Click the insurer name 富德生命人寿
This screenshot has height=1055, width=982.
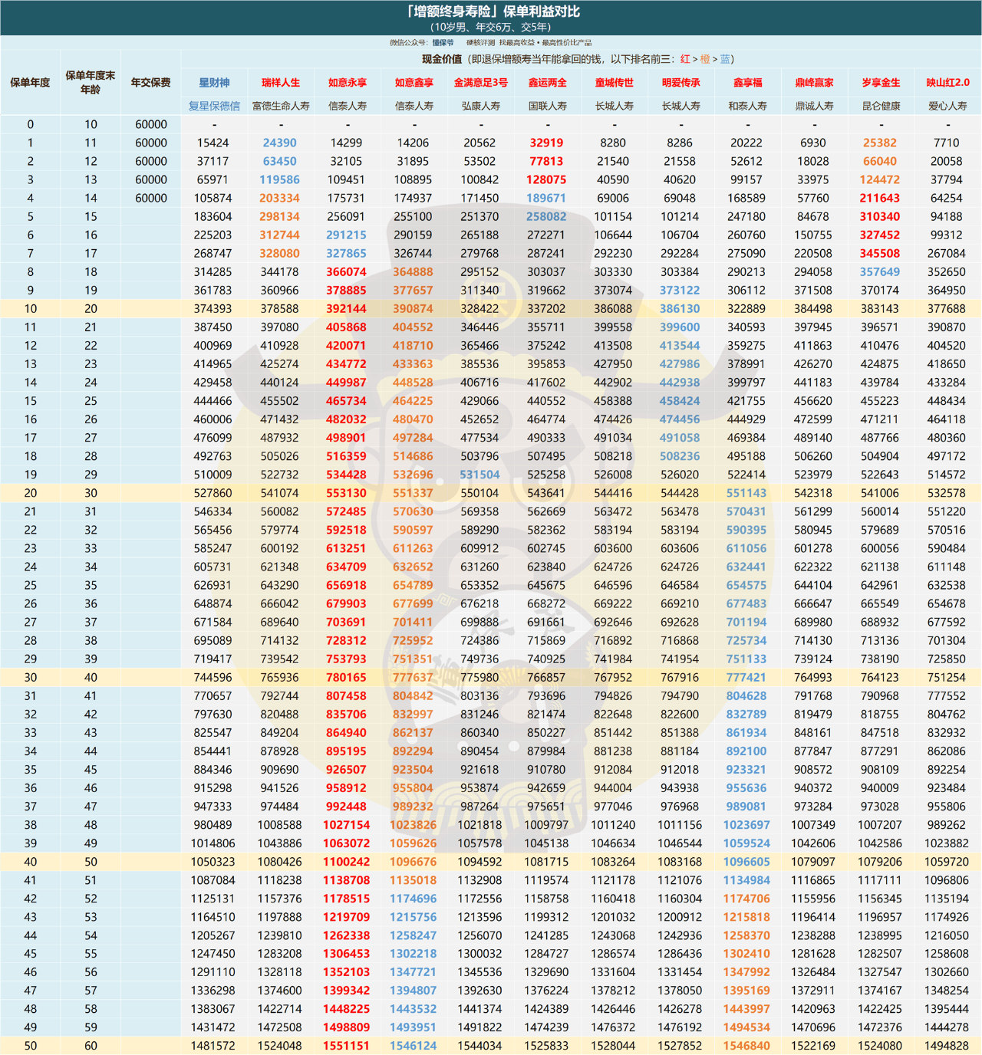click(x=281, y=106)
